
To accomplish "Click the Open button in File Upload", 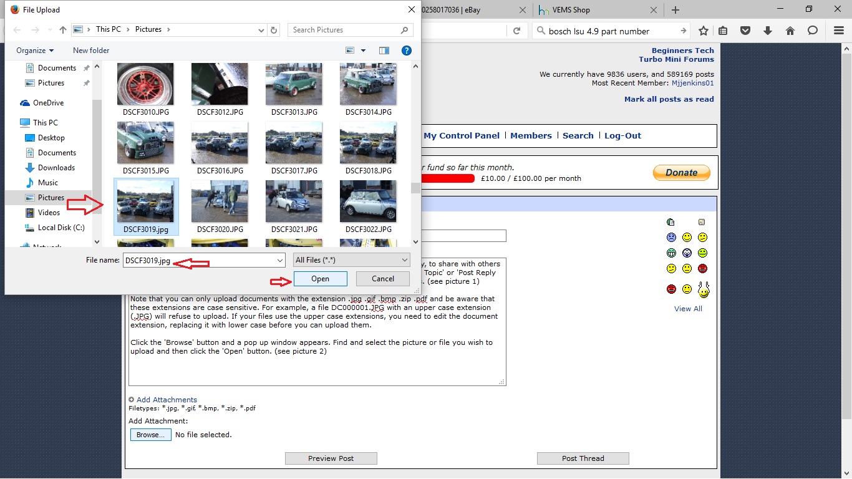I will pos(320,279).
